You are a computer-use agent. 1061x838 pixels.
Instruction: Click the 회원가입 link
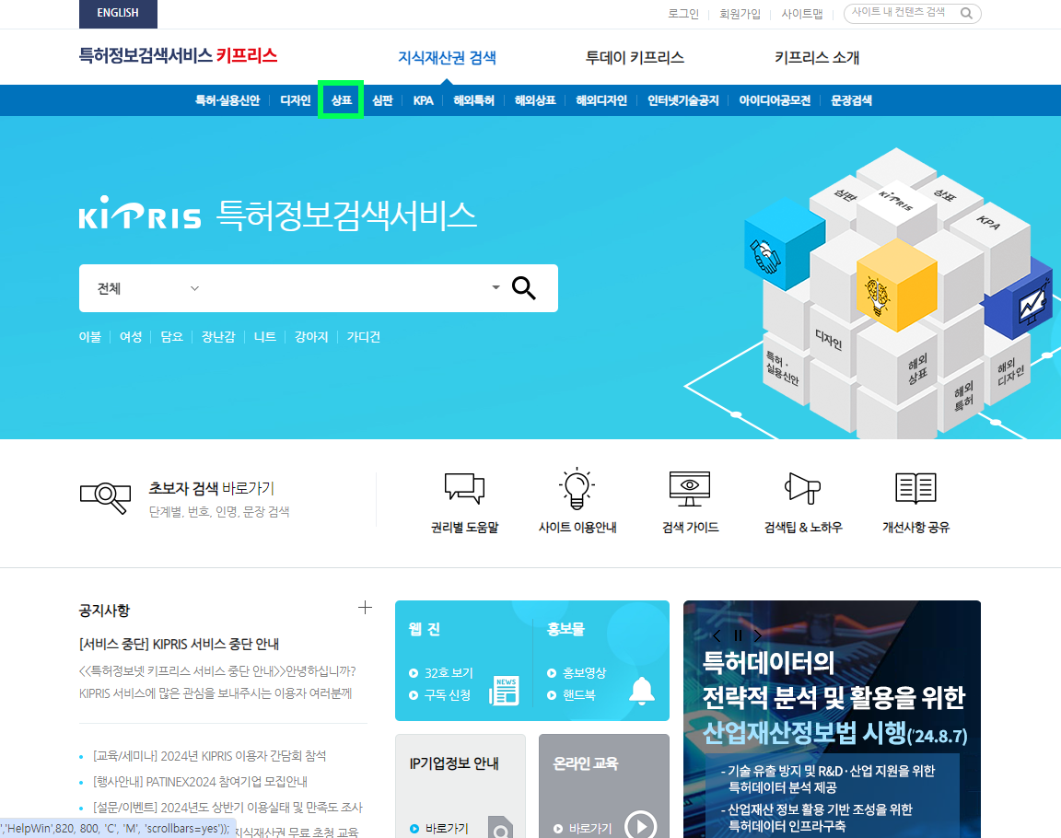click(740, 14)
